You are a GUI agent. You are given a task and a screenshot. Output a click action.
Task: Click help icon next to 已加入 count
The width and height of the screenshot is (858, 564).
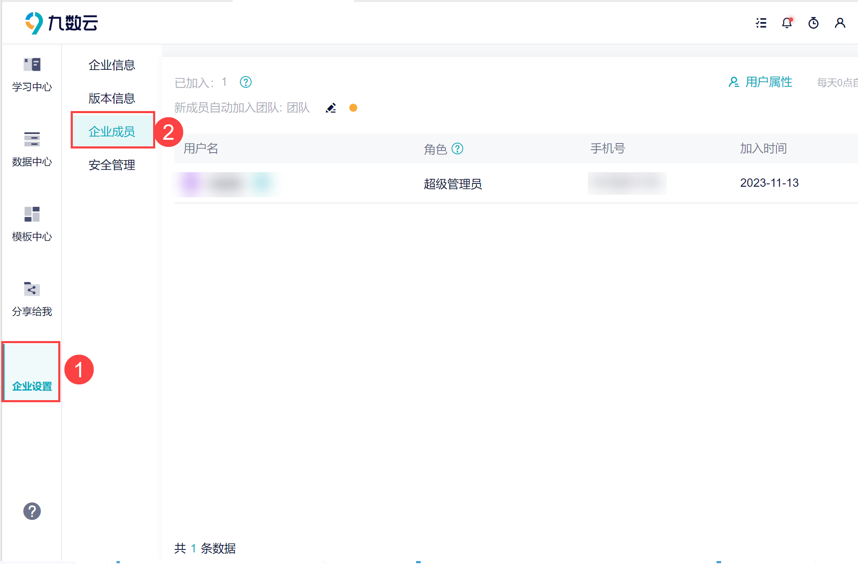245,82
